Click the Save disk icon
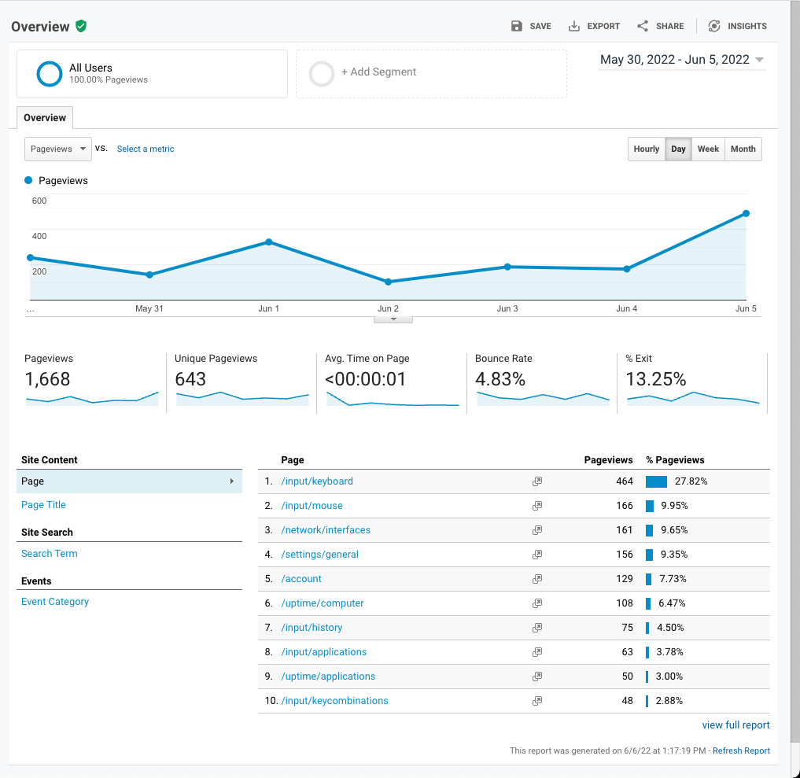The width and height of the screenshot is (800, 778). coord(517,26)
